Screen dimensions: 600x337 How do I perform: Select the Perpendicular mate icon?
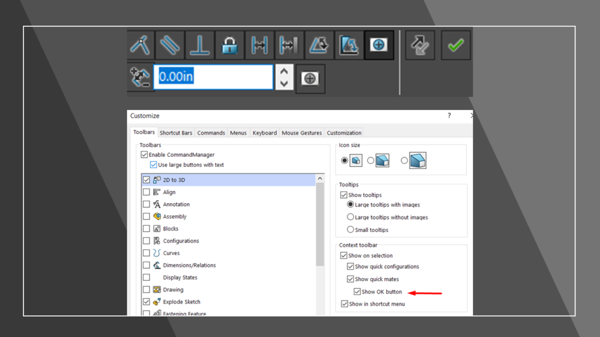[200, 45]
